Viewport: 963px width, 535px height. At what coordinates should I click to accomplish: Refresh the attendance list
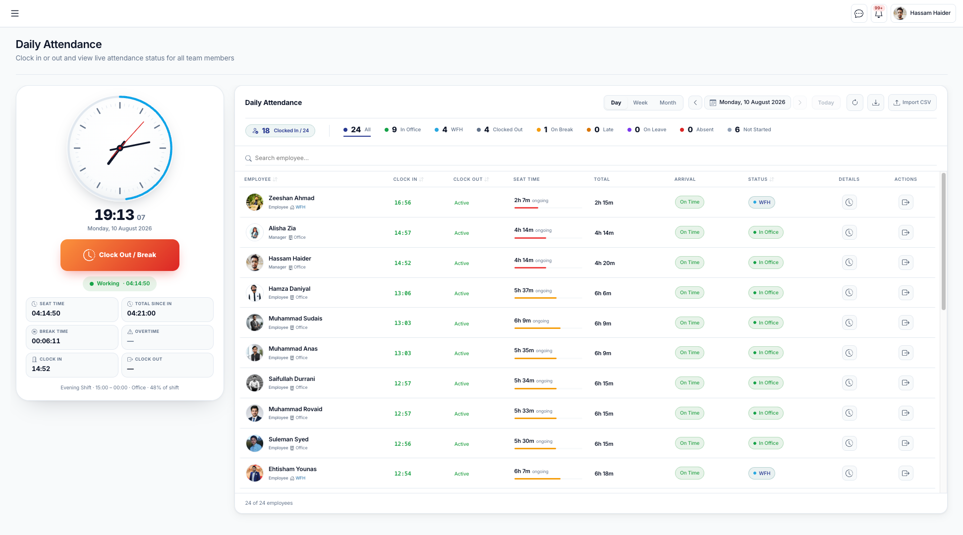(x=855, y=103)
